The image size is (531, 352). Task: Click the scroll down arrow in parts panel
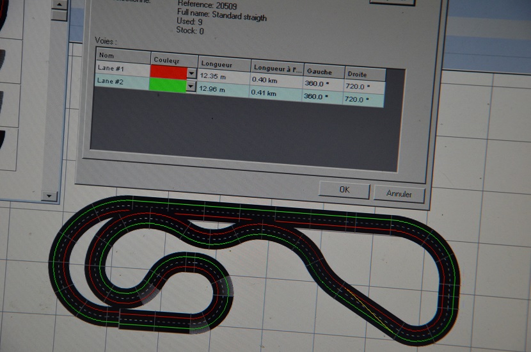click(x=49, y=196)
